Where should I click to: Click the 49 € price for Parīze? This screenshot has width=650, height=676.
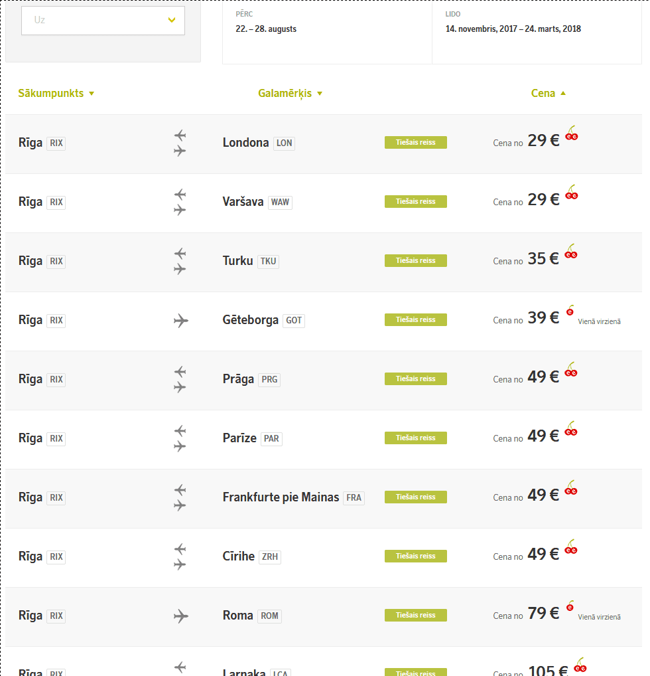(x=543, y=436)
